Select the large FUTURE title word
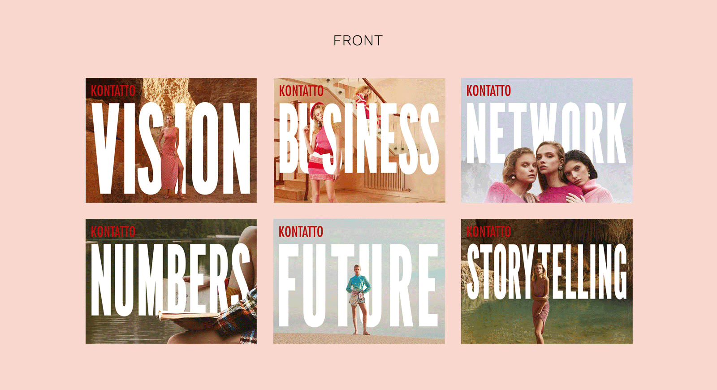The height and width of the screenshot is (390, 717). 358,285
